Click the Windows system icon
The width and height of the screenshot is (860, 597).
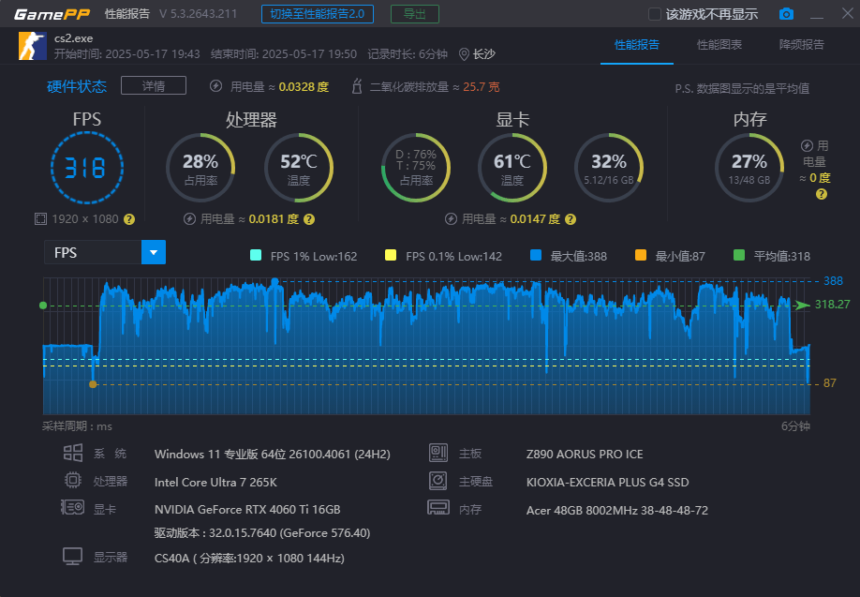[x=73, y=454]
